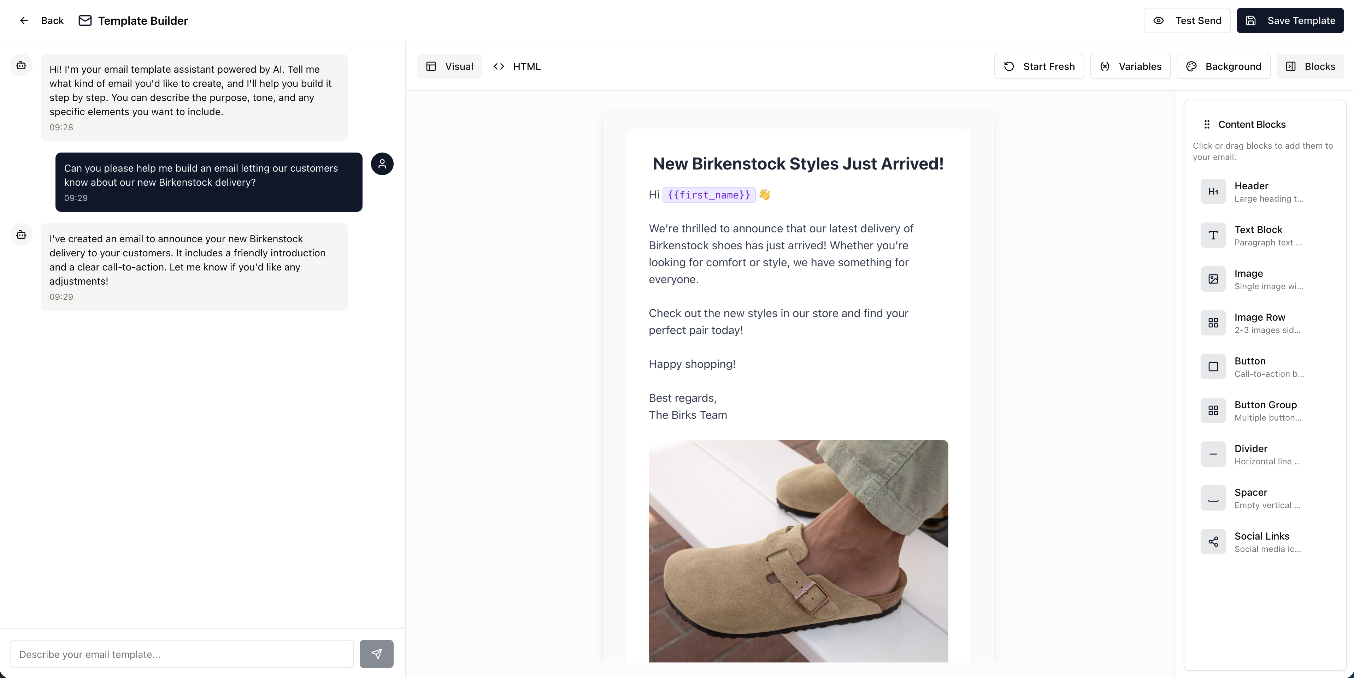The width and height of the screenshot is (1354, 678).
Task: Add a Button Group via its icon
Action: pyautogui.click(x=1213, y=410)
